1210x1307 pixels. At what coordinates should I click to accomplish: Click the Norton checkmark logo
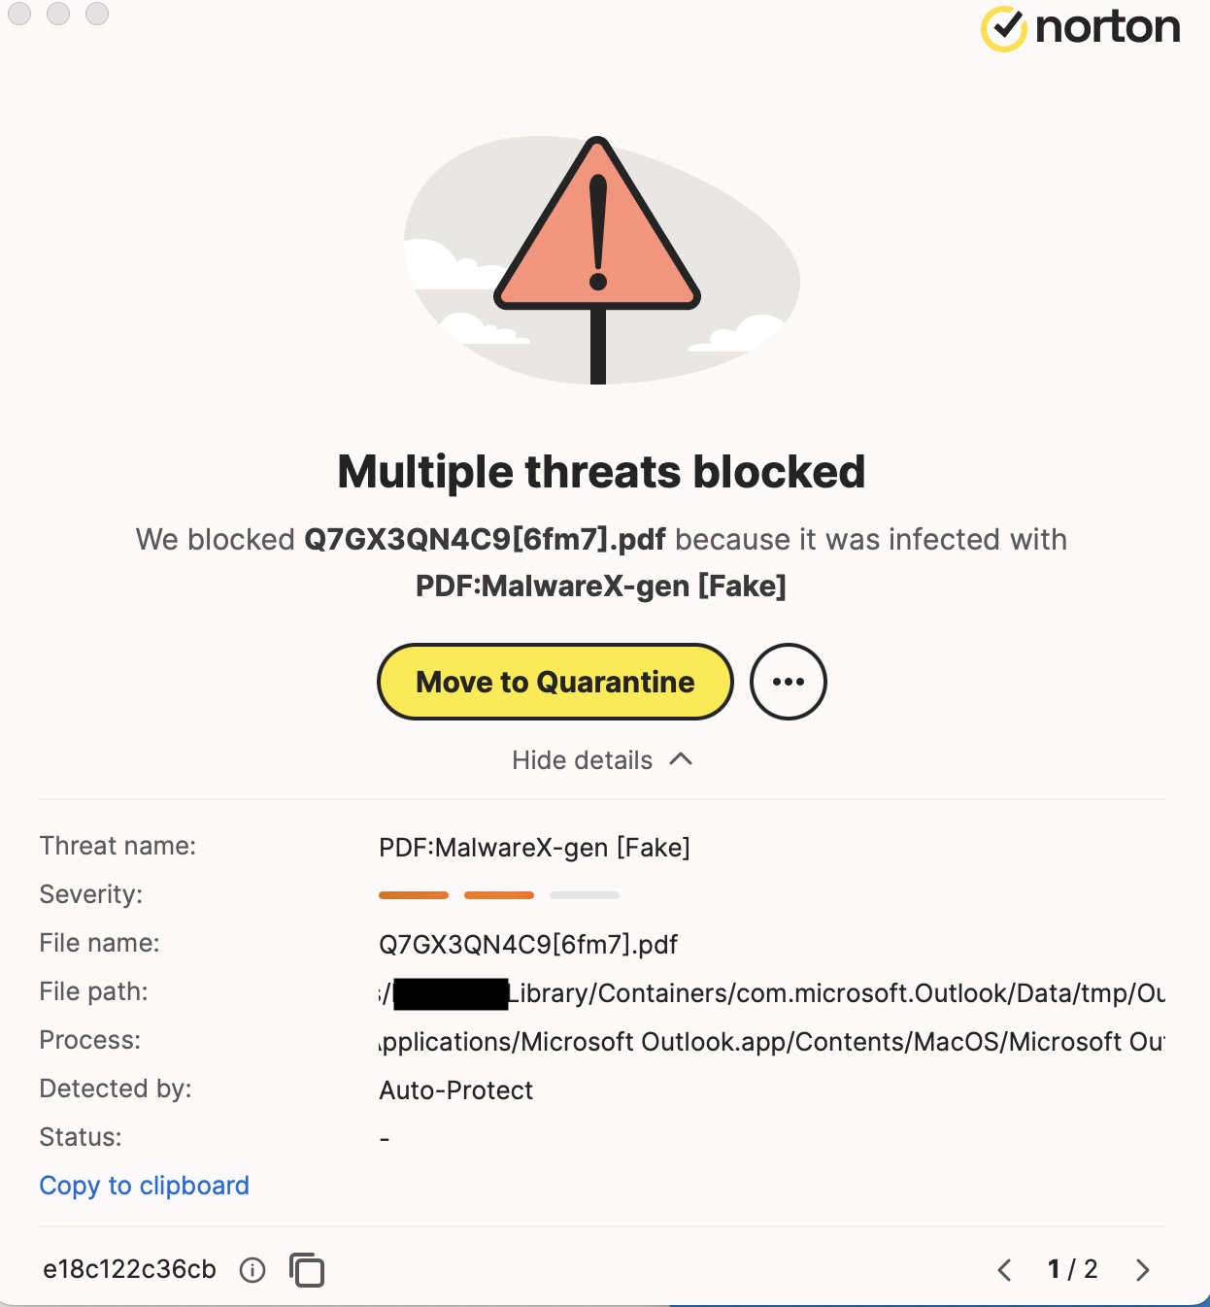(1004, 28)
